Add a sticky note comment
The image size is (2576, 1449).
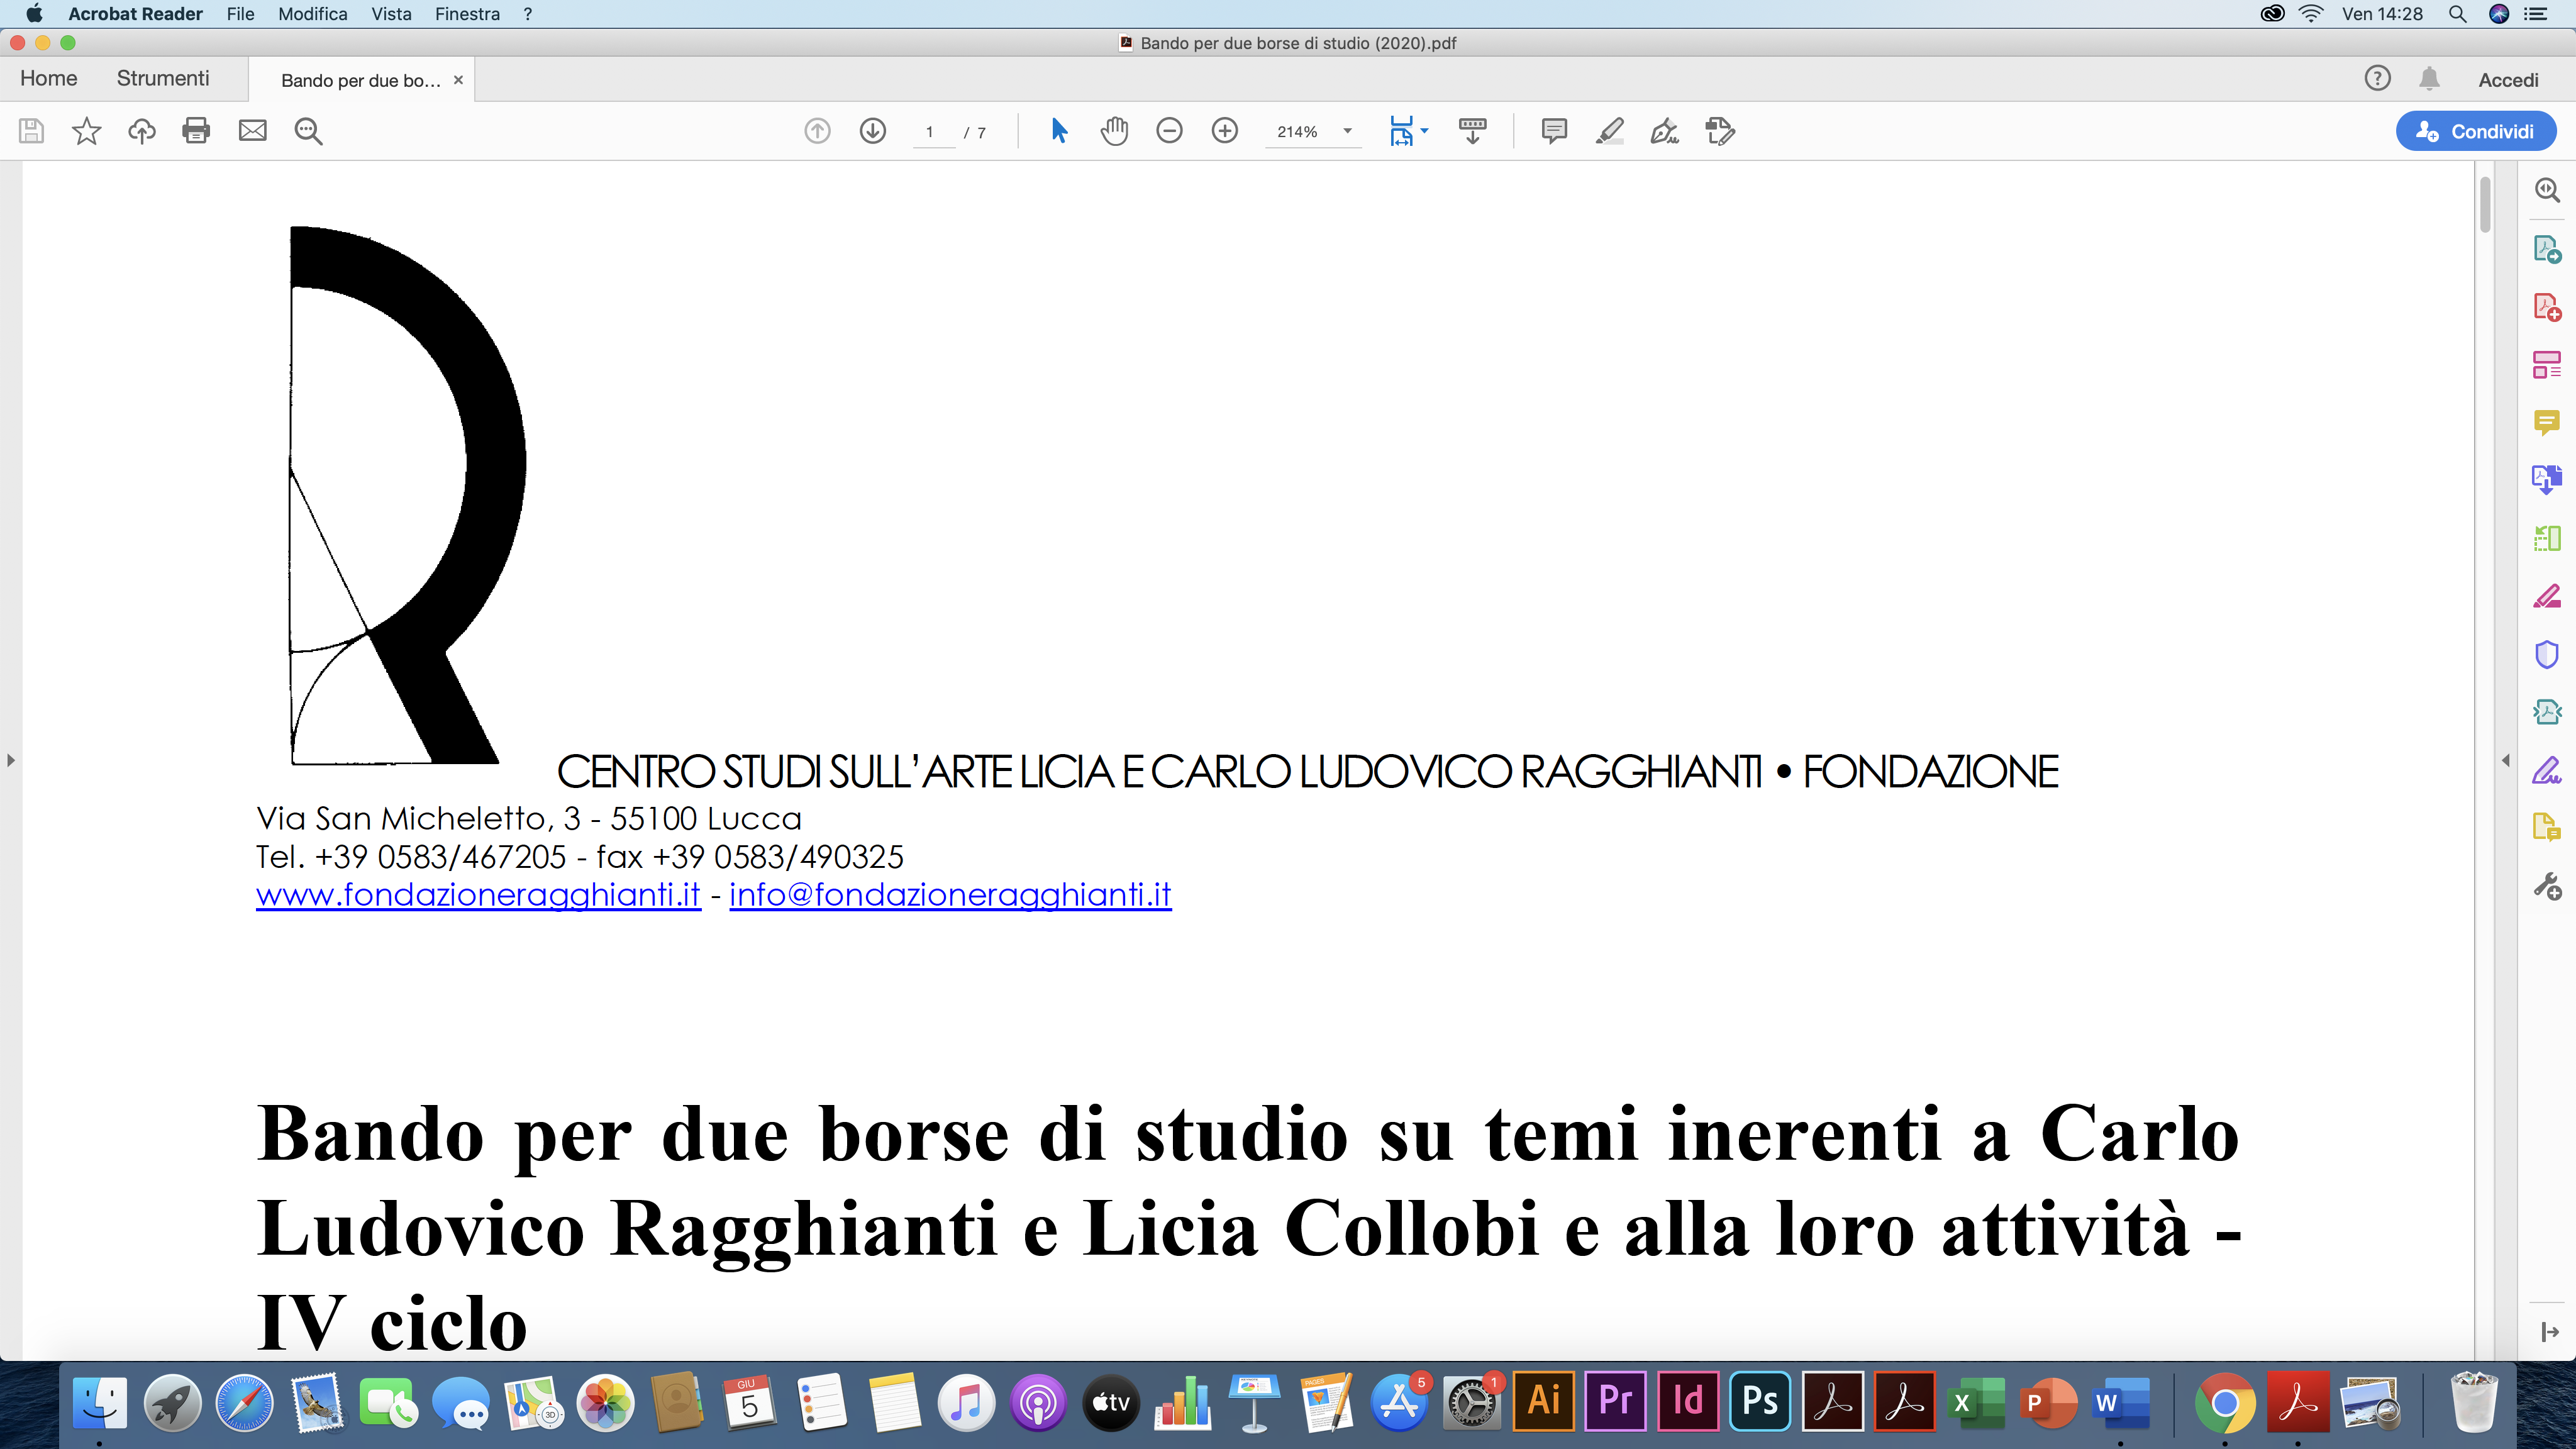point(1554,131)
